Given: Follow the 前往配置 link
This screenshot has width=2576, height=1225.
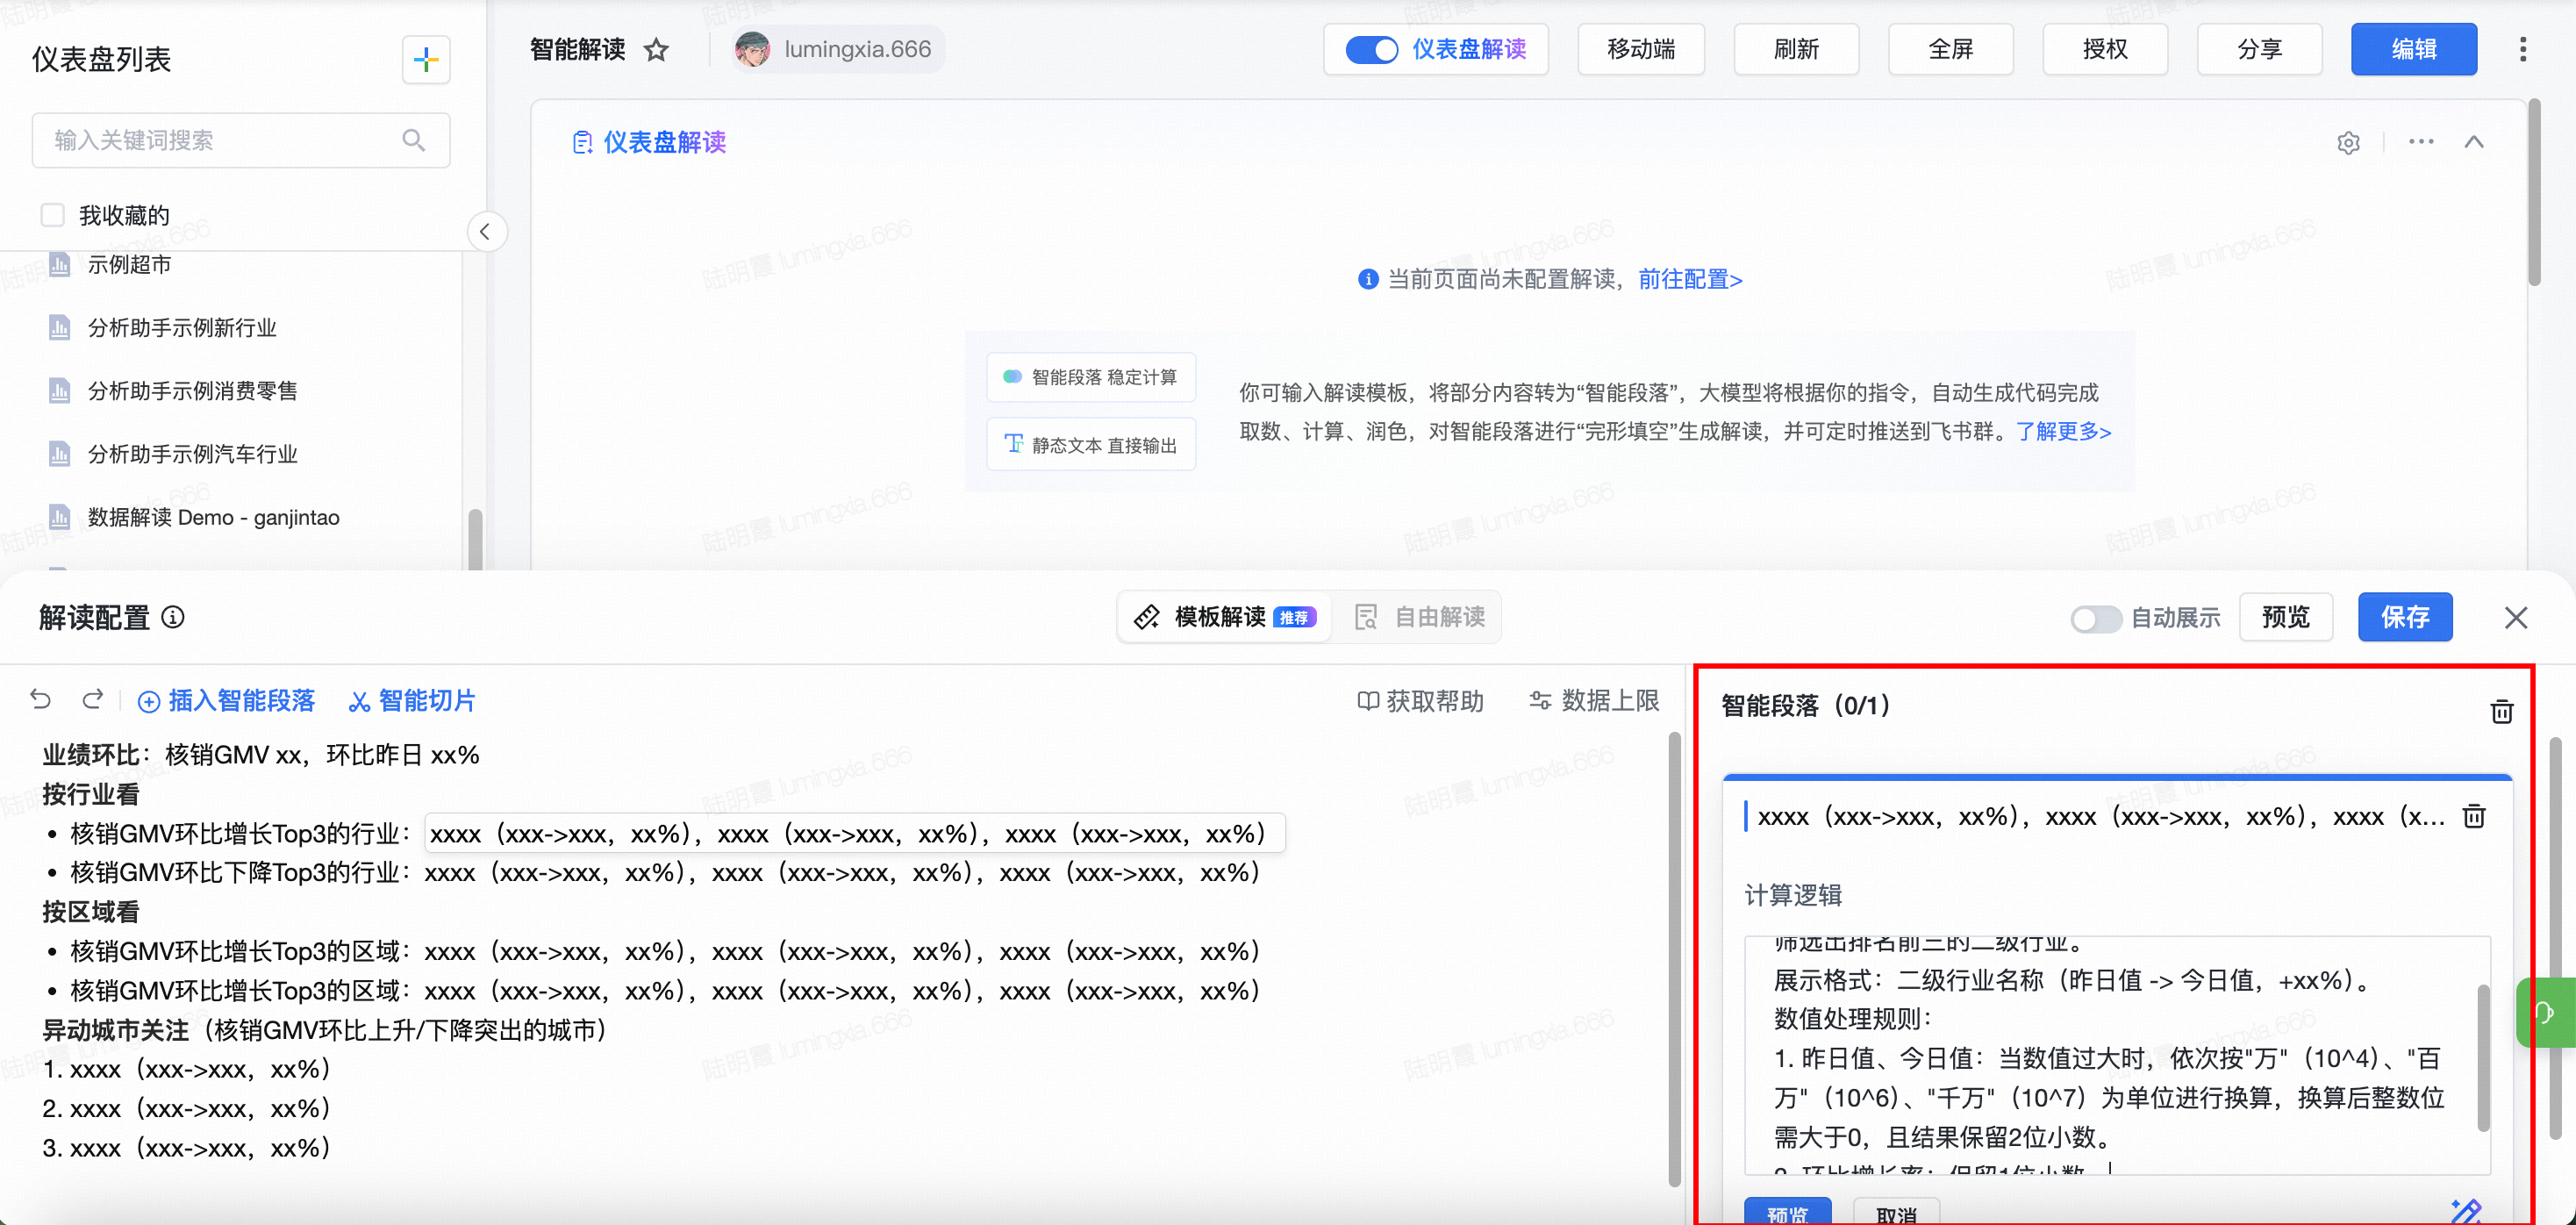Looking at the screenshot, I should [1690, 279].
